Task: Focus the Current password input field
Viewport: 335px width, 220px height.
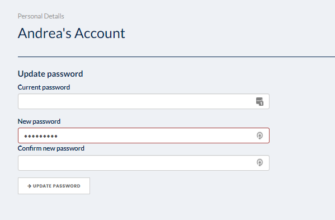Action: 144,101
